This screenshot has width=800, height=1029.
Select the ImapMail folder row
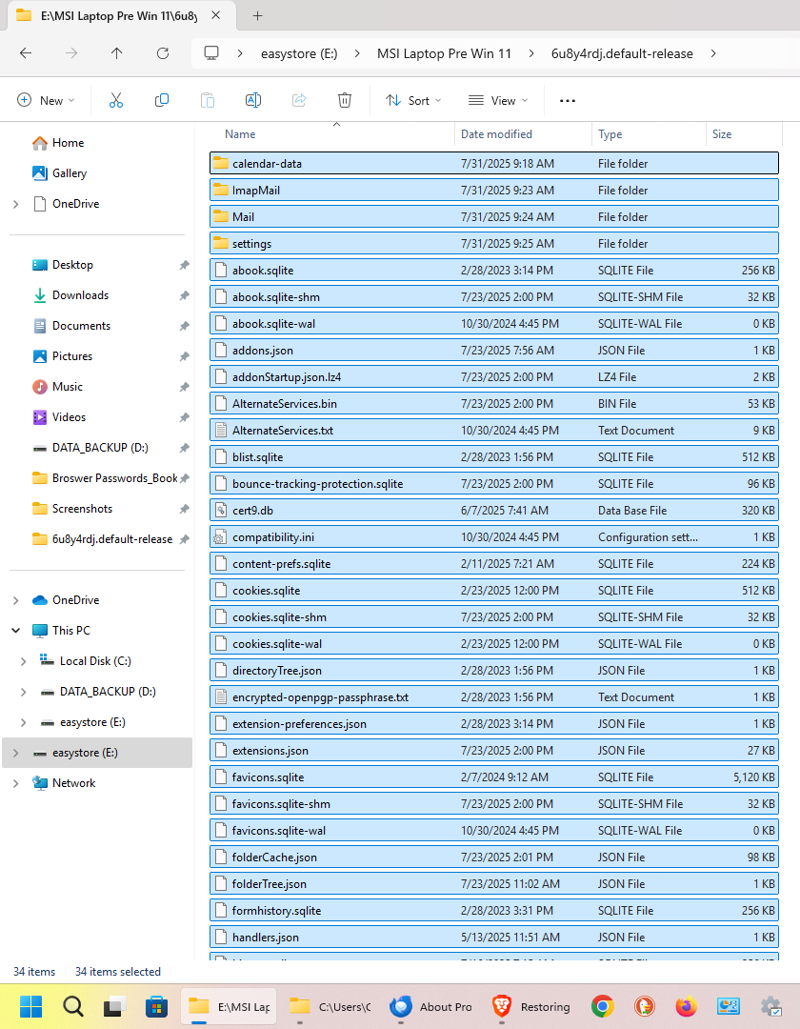pyautogui.click(x=493, y=191)
